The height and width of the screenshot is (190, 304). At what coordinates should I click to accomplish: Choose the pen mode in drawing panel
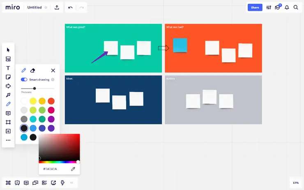[24, 70]
